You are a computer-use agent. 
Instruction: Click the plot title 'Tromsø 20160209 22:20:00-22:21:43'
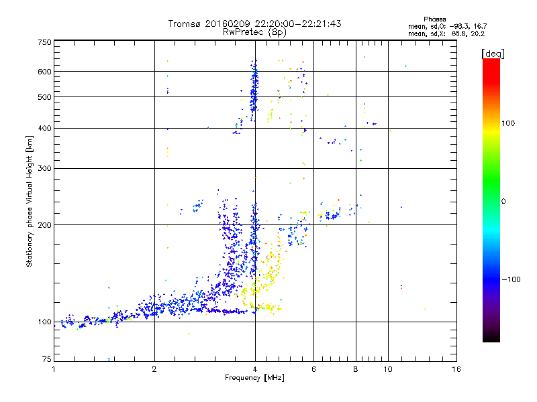point(254,23)
